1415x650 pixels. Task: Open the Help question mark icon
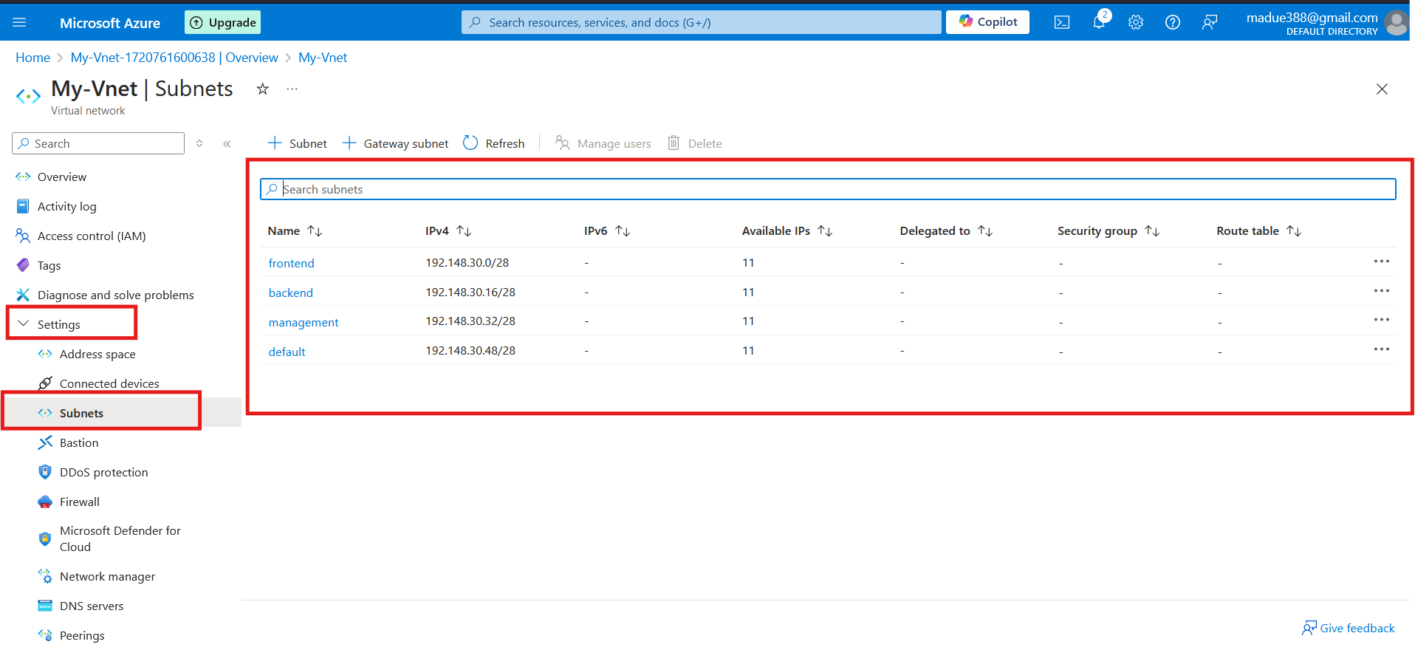coord(1173,22)
